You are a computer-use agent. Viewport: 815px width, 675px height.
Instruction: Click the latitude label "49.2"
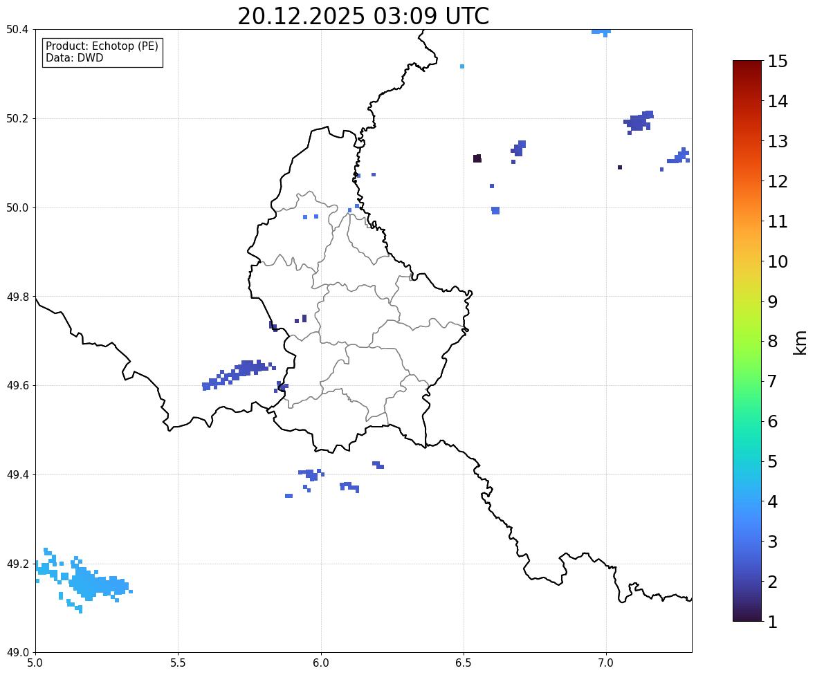tap(17, 564)
